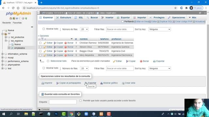This screenshot has height=117, width=209.
Task: Click Explicar SQL link
Action: coord(166,21)
